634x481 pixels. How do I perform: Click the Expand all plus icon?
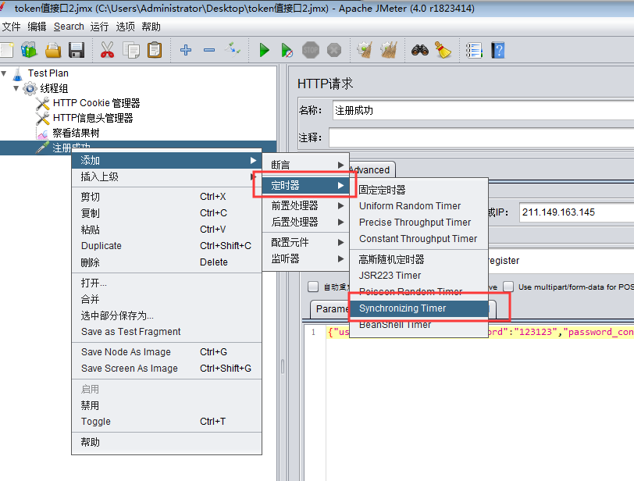[x=186, y=50]
